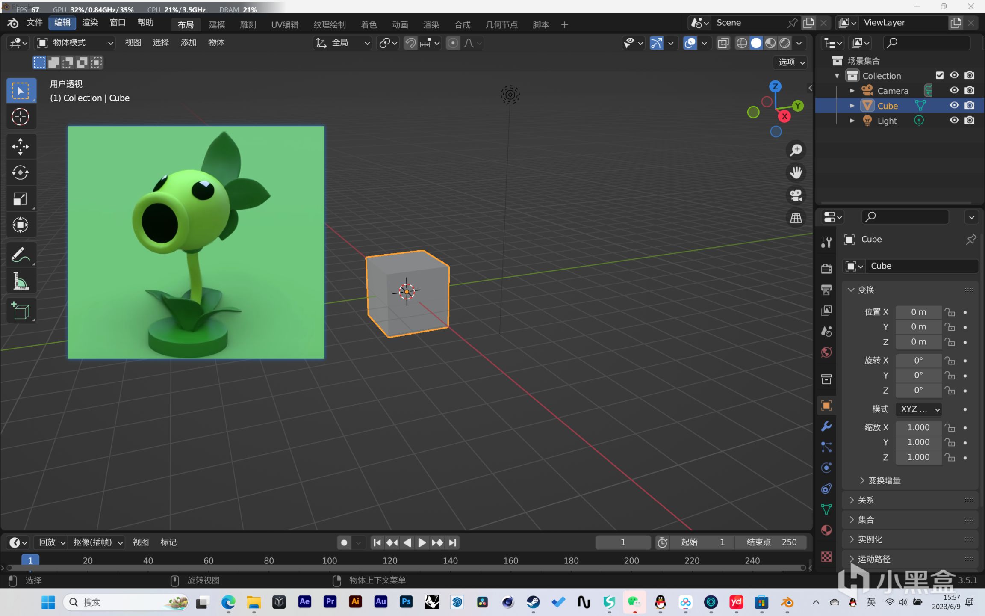Open the Physics properties tab

pyautogui.click(x=826, y=468)
